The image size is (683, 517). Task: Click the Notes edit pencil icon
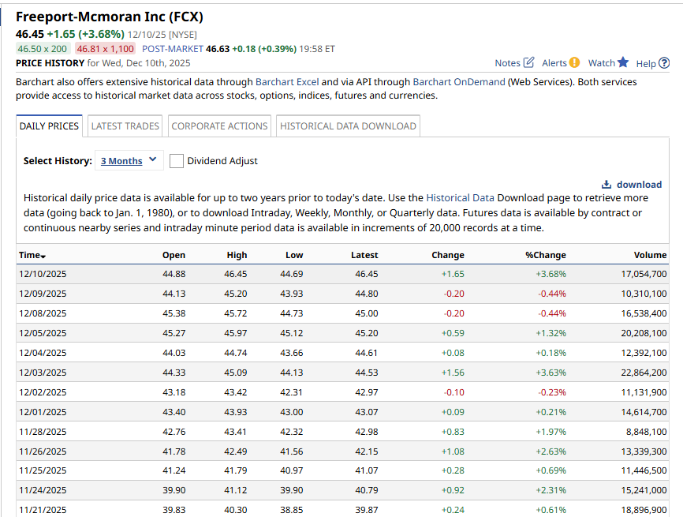click(x=528, y=63)
